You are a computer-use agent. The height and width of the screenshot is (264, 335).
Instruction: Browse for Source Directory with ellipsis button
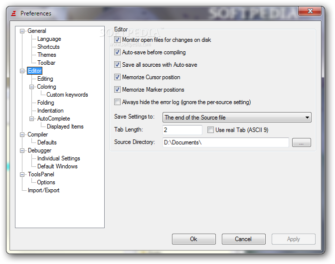[x=302, y=142]
